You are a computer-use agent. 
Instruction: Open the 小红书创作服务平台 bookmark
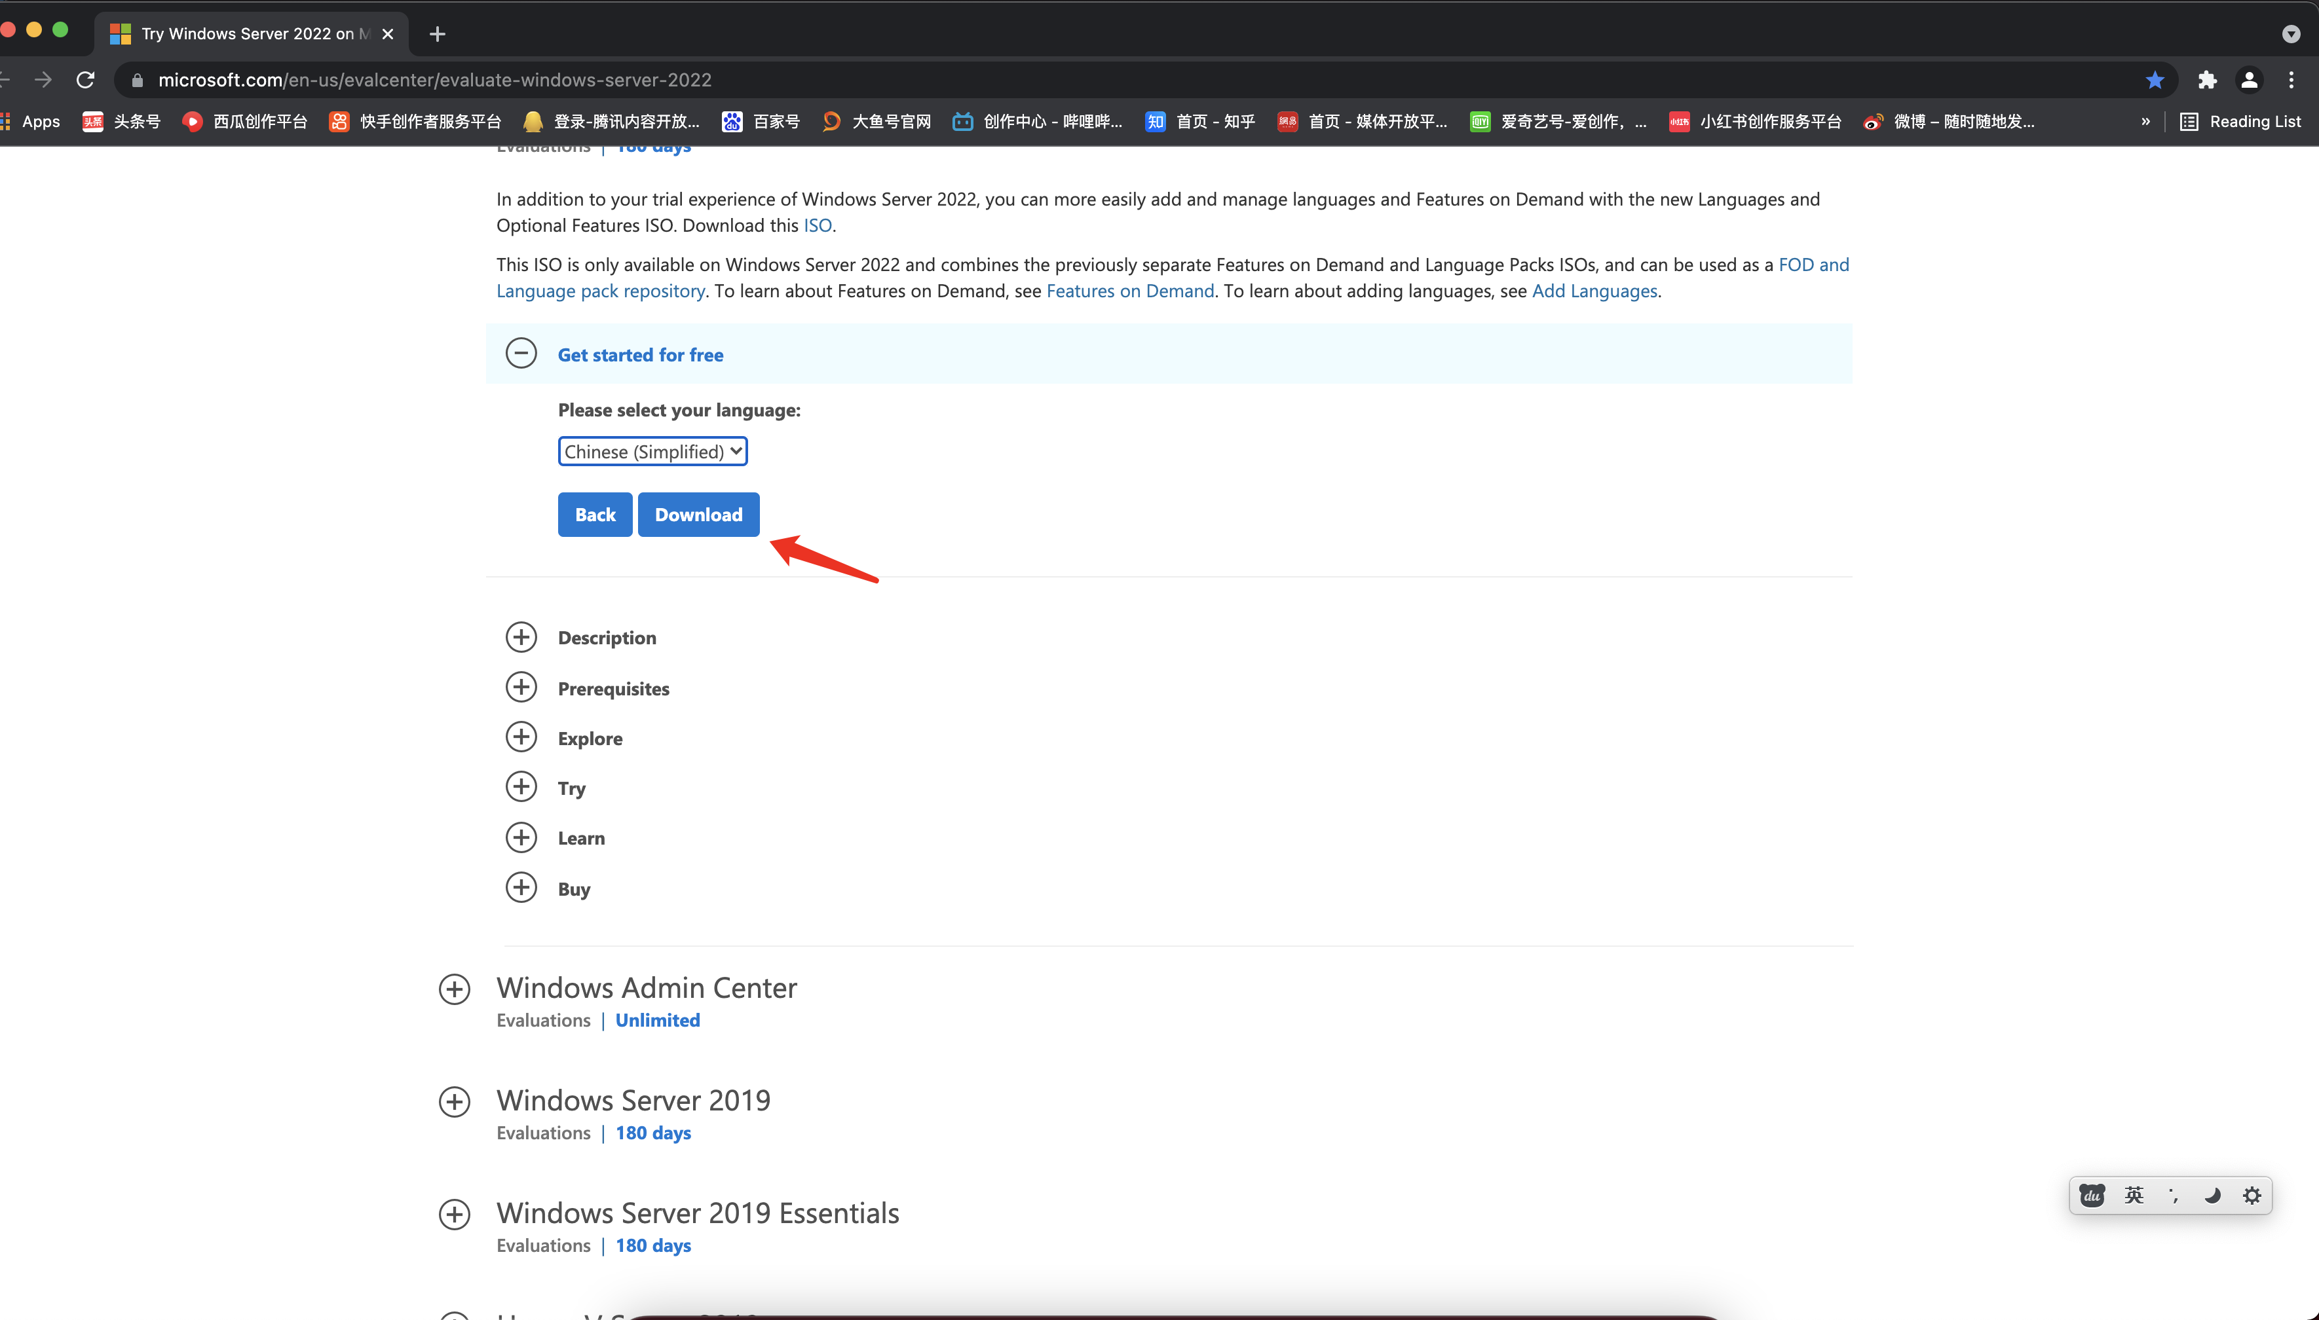pos(1755,122)
